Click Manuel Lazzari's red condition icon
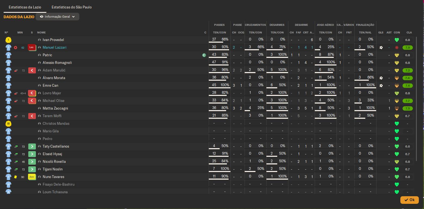This screenshot has width=424, height=209. click(x=397, y=48)
